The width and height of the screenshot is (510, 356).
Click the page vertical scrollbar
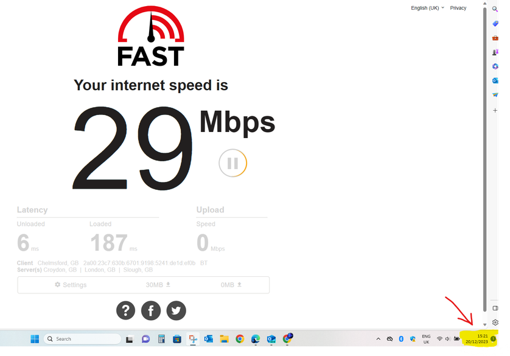484,159
